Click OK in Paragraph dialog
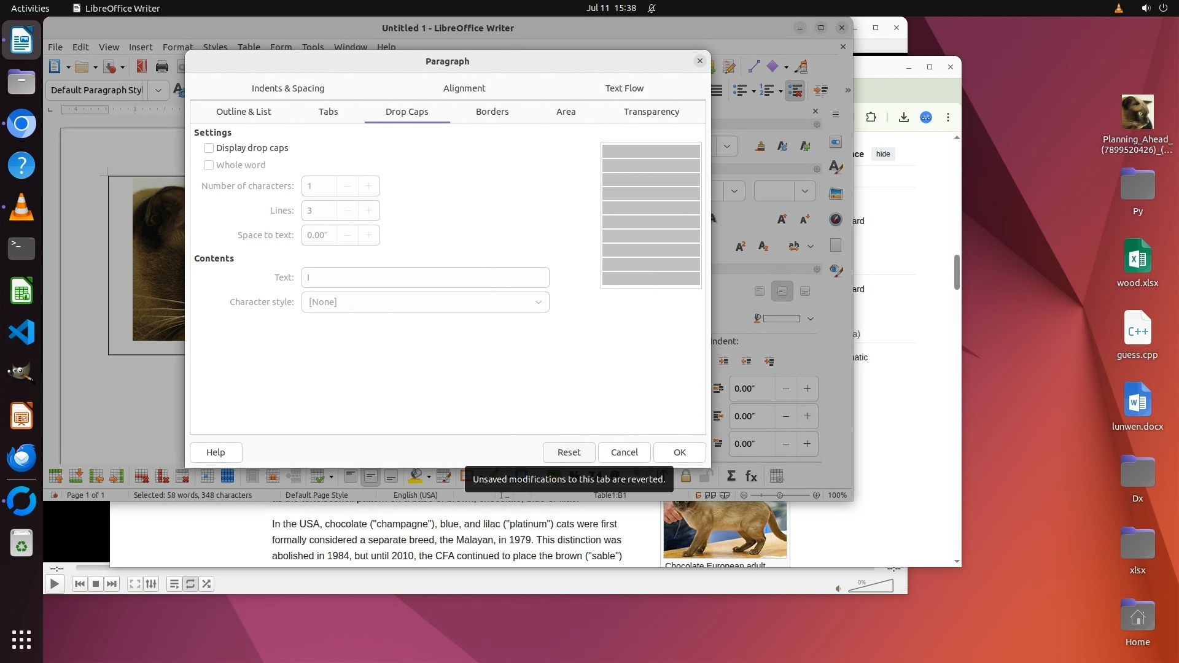The height and width of the screenshot is (663, 1179). [679, 452]
